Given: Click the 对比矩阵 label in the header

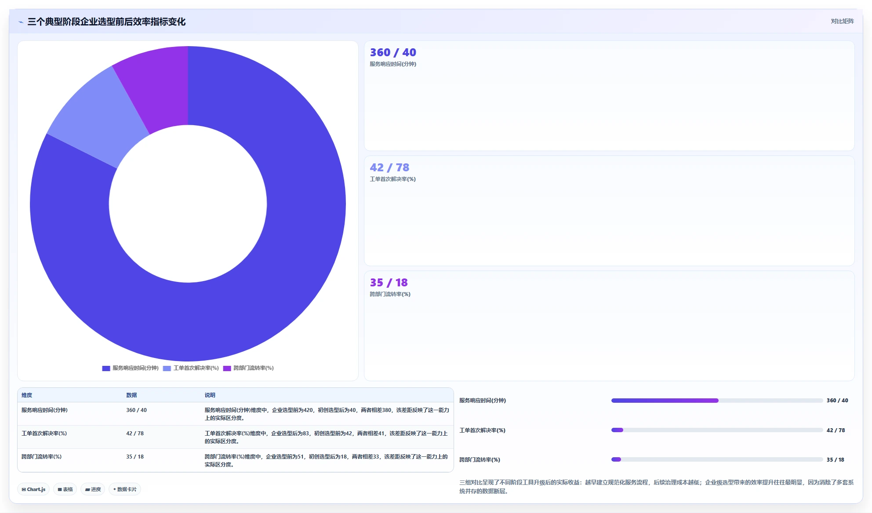Looking at the screenshot, I should tap(842, 21).
